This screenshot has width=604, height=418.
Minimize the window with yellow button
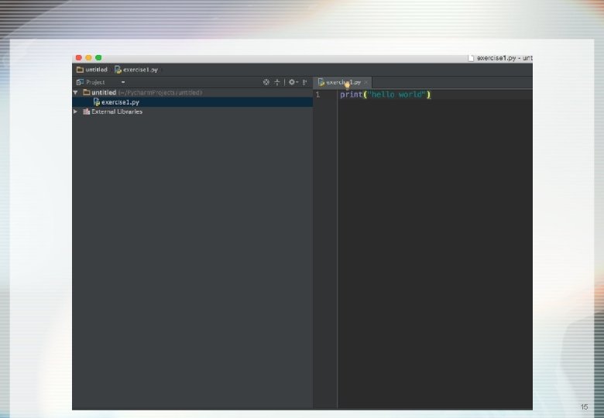coord(88,58)
